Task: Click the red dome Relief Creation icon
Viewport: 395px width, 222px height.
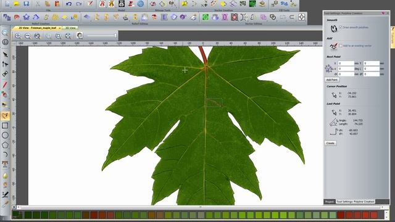Action: pos(17,17)
